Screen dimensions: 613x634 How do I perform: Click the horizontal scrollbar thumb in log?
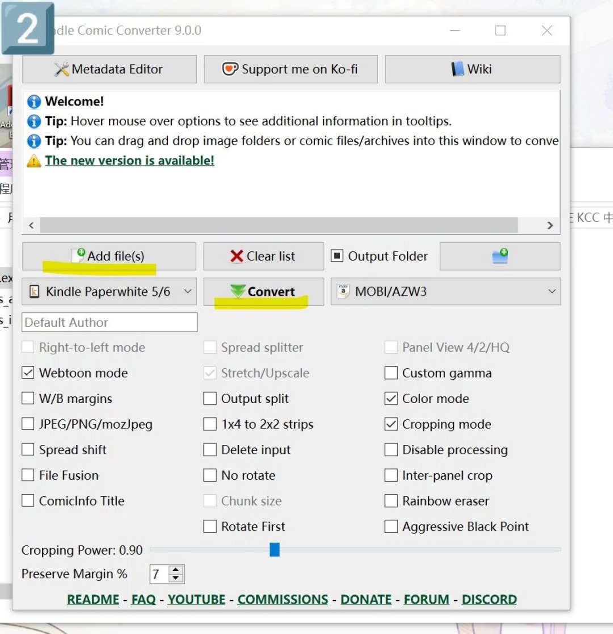coord(279,225)
